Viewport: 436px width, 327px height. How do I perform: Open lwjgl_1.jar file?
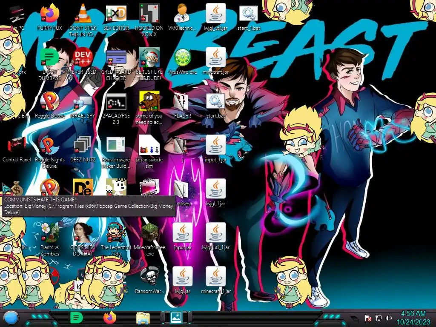pyautogui.click(x=216, y=189)
